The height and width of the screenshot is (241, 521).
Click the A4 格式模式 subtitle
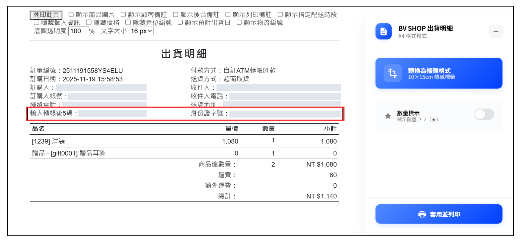pyautogui.click(x=412, y=36)
